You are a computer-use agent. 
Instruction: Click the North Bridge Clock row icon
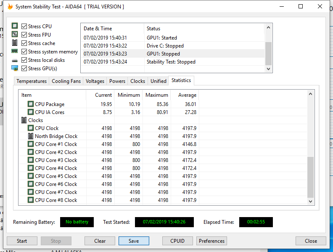(x=31, y=136)
